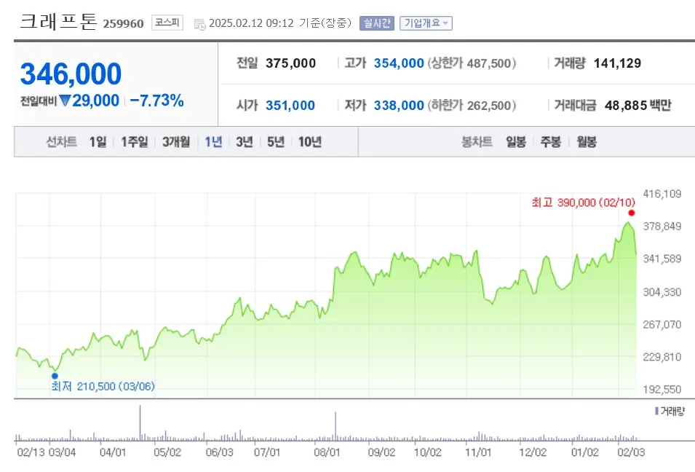Click the 봉차트 candle chart label
Viewport: 695px width, 472px height.
click(477, 141)
